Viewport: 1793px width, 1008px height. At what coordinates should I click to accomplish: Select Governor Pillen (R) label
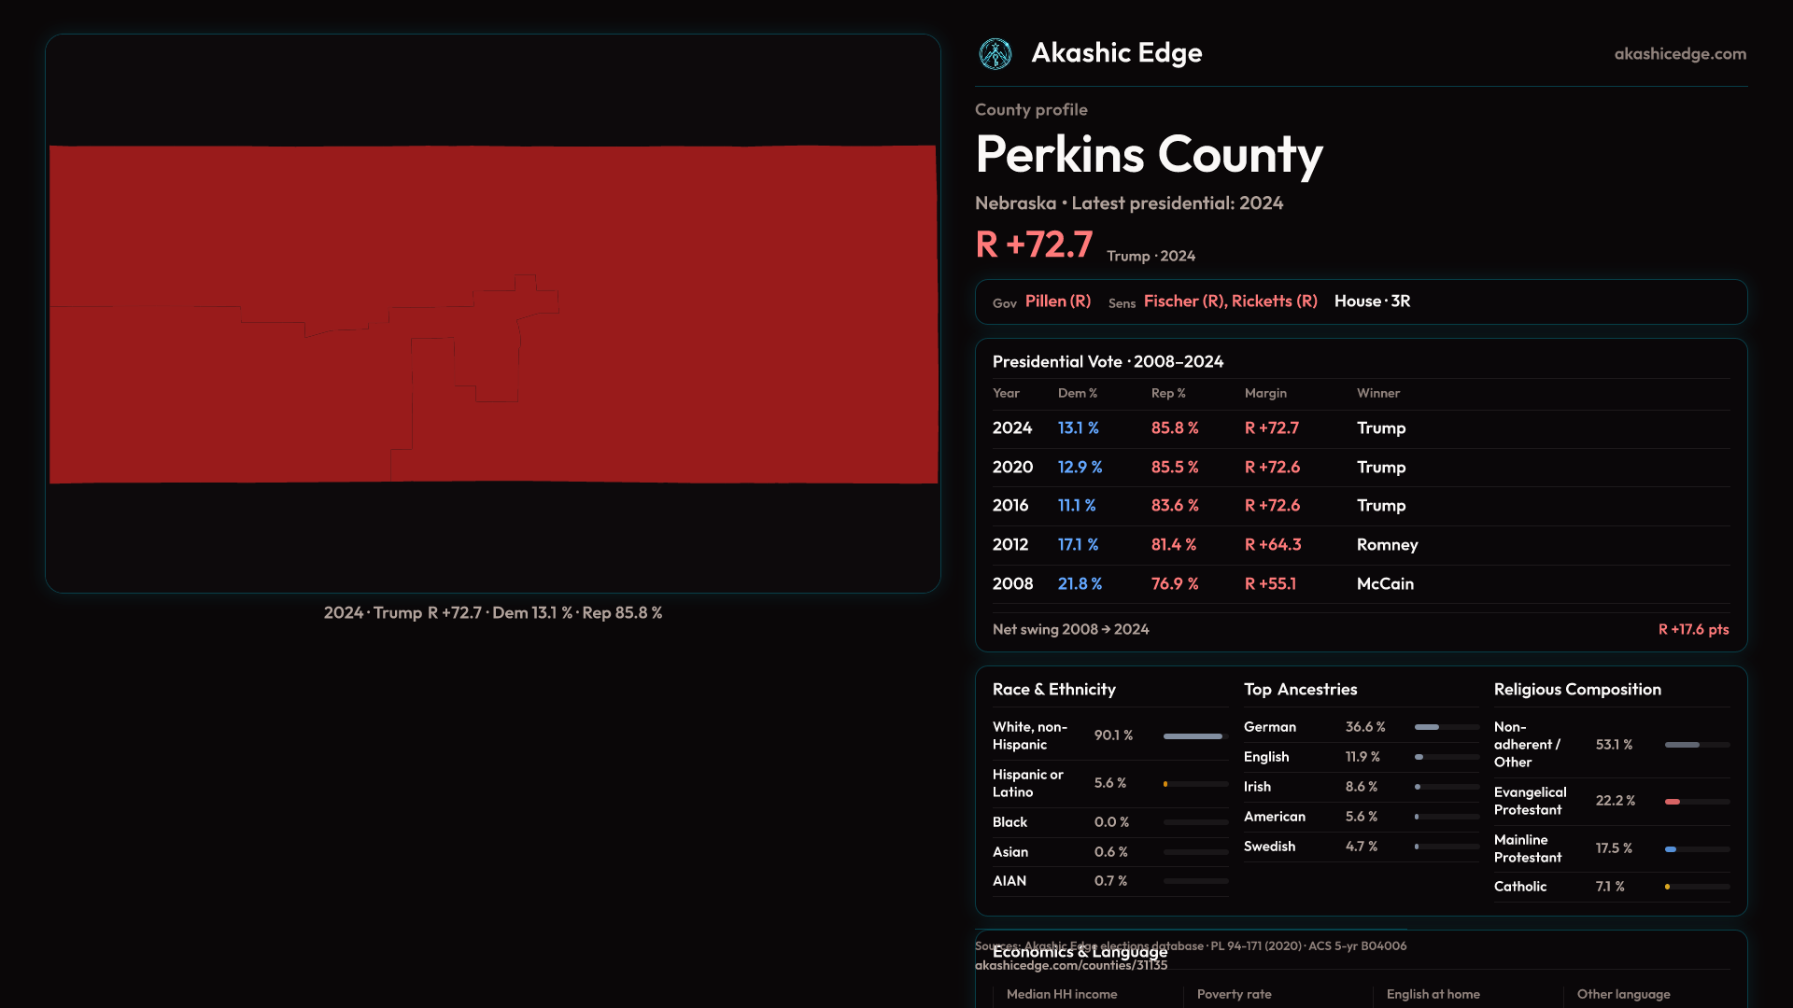[1057, 301]
